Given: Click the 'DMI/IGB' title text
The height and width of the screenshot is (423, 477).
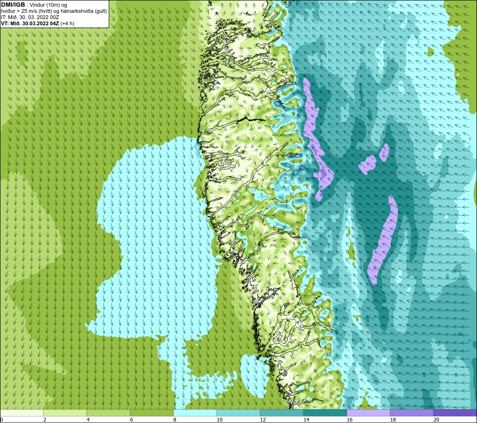Looking at the screenshot, I should 13,5.
